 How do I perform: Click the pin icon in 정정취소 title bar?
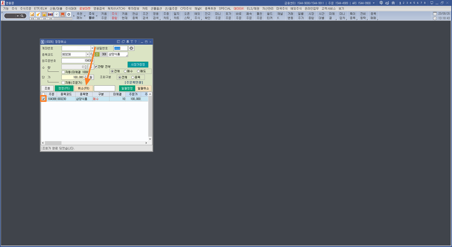[127, 42]
